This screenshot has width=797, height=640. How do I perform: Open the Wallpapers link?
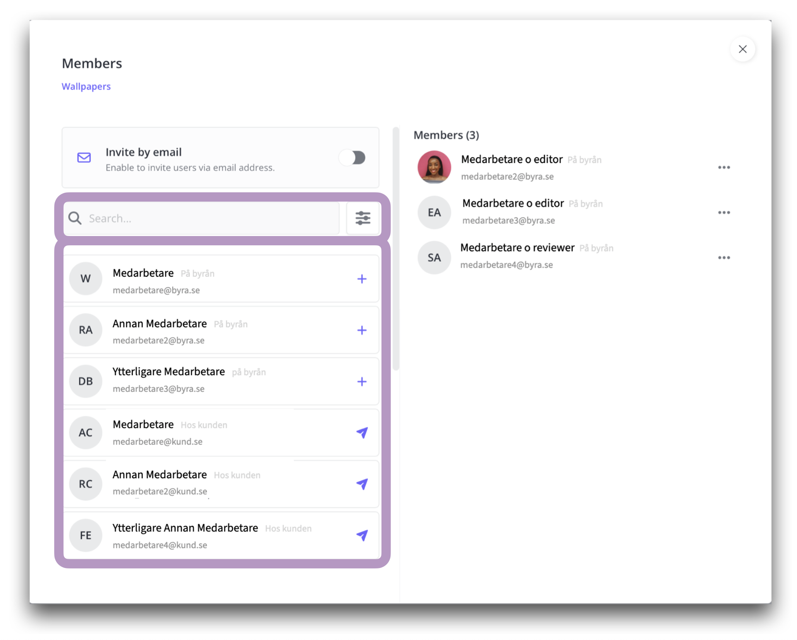tap(86, 86)
